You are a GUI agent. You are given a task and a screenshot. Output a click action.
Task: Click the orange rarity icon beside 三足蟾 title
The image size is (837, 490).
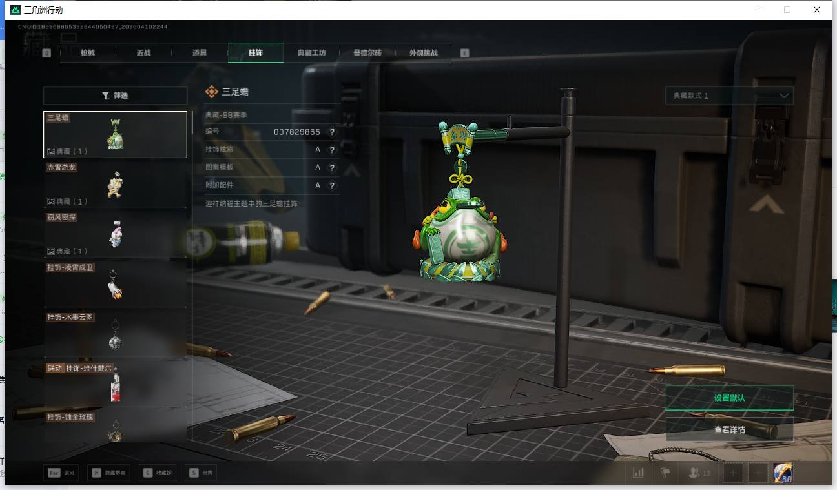click(212, 92)
